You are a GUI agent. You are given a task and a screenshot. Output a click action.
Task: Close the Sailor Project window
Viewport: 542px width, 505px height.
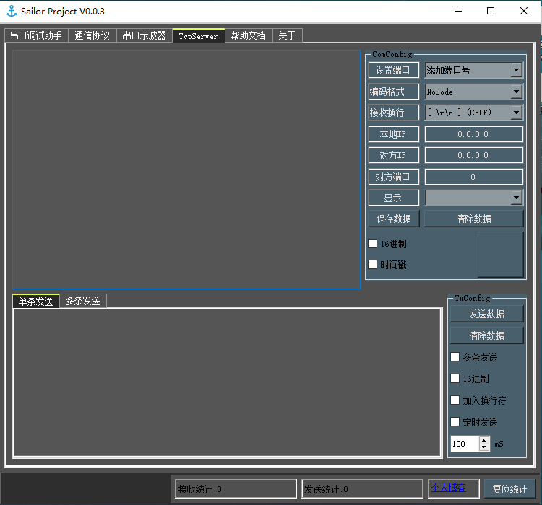[524, 11]
